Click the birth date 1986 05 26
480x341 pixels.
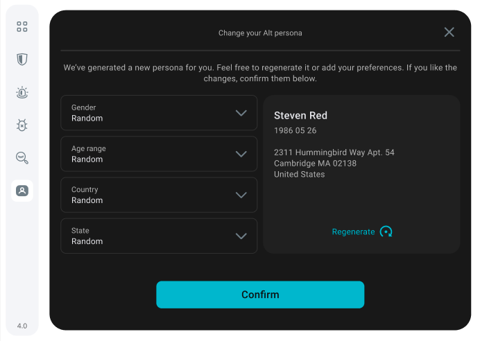point(295,131)
